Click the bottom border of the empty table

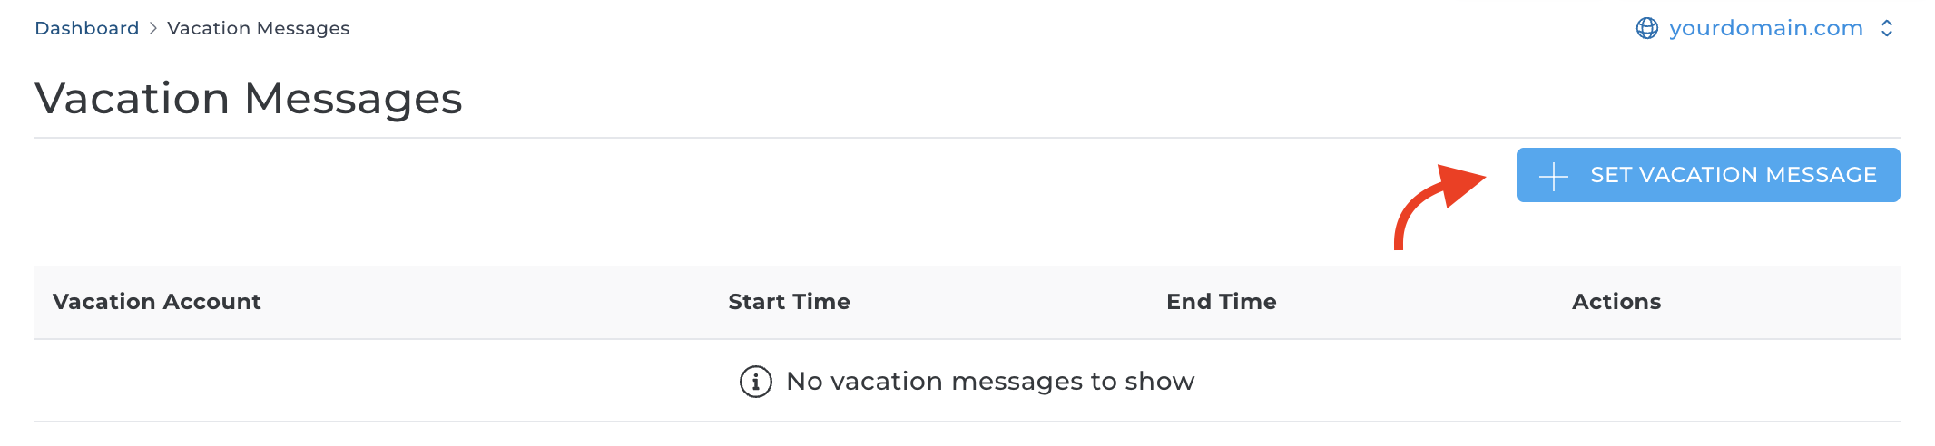(x=967, y=422)
